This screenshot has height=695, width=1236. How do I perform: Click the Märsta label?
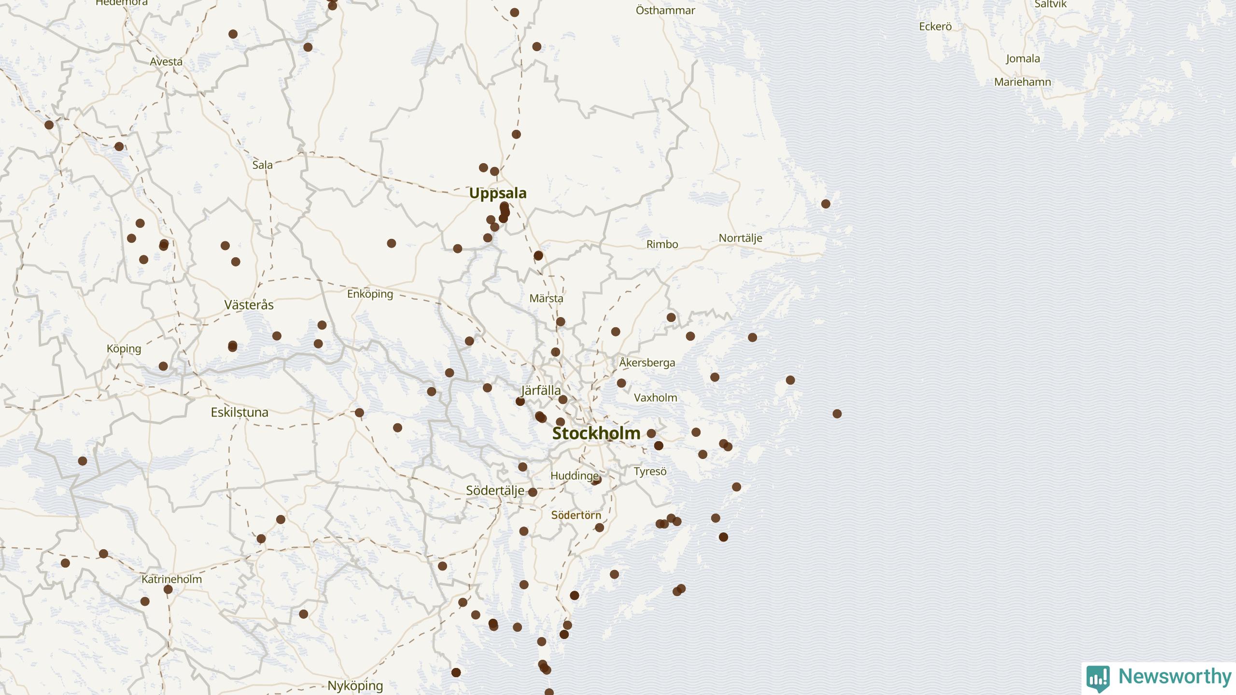click(x=546, y=298)
